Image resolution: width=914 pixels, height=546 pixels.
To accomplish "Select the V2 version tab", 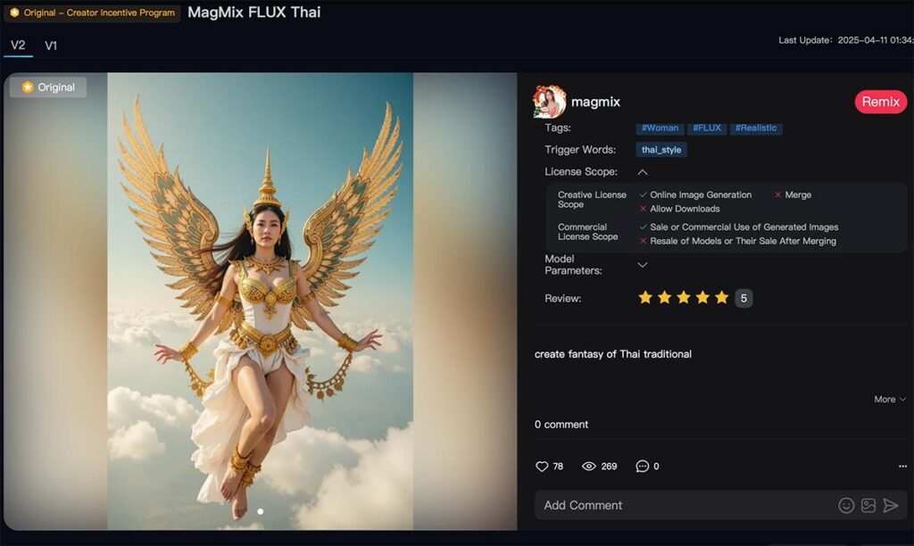I will pos(18,45).
